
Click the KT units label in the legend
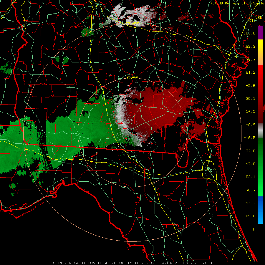[x=251, y=20]
